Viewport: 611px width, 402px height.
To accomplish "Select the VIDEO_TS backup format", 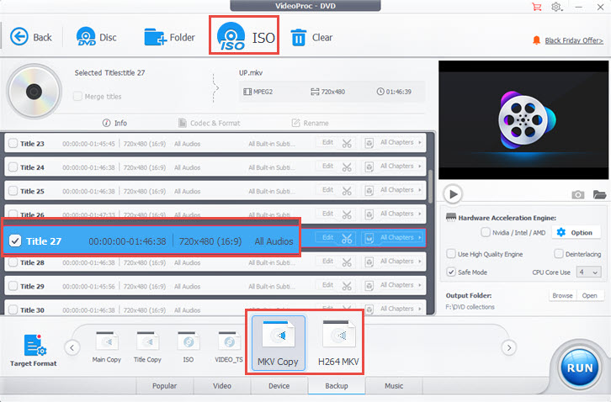I will (229, 347).
